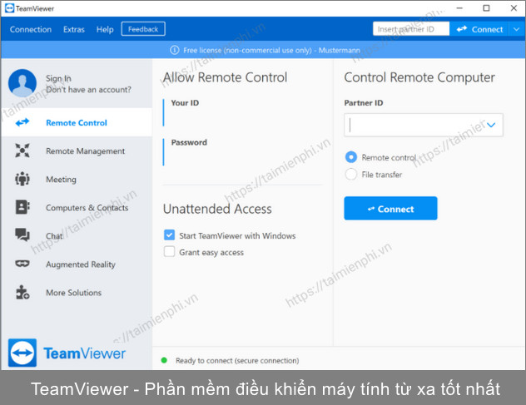This screenshot has height=405, width=526.
Task: Expand the Partner ID dropdown arrow
Action: pyautogui.click(x=491, y=125)
